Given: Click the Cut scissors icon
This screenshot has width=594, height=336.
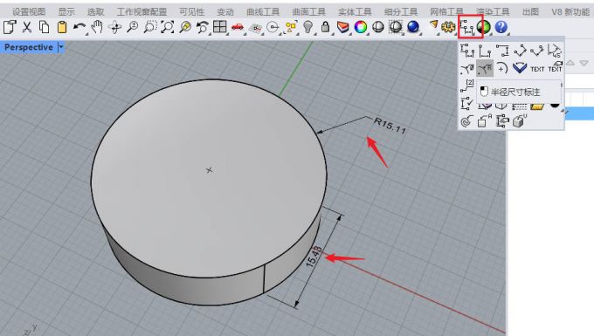Looking at the screenshot, I should pyautogui.click(x=26, y=27).
